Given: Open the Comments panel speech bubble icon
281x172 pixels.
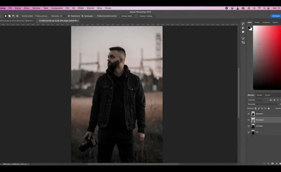Looking at the screenshot, I should coord(243,32).
